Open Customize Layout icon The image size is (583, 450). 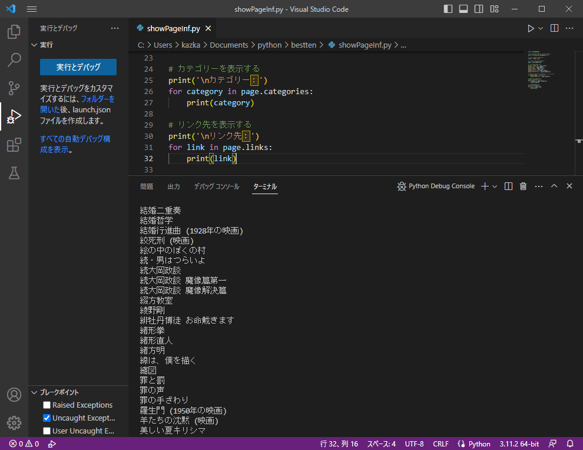pos(494,9)
